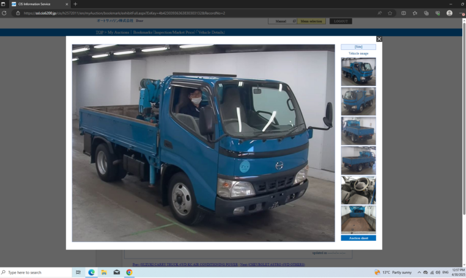Open the rear-right view truck thumbnail

tap(358, 160)
